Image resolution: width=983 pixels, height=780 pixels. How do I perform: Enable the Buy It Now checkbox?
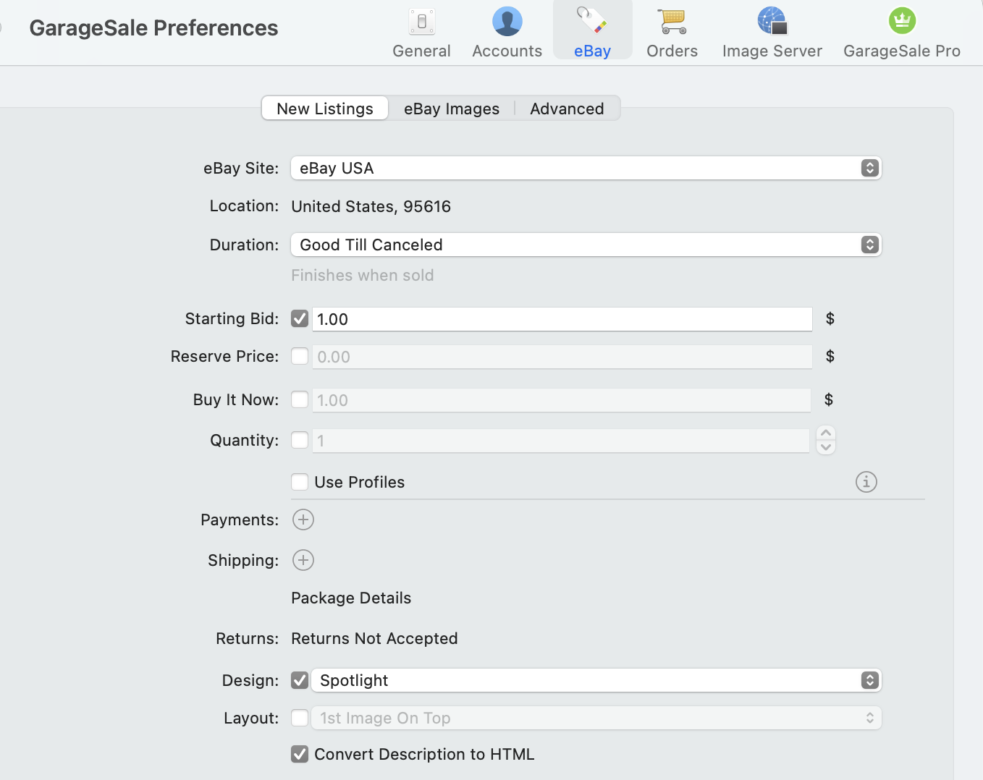300,400
